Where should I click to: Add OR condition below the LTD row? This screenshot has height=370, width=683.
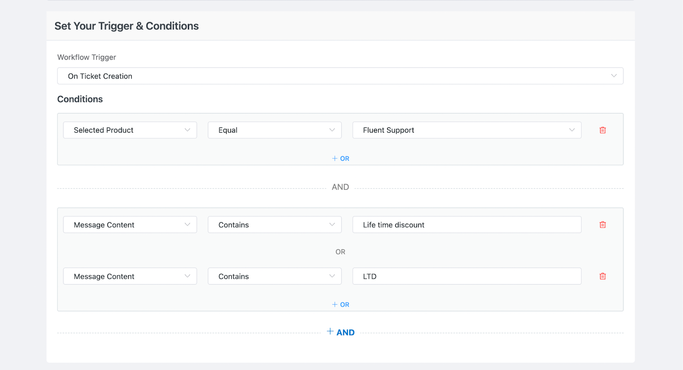coord(341,304)
